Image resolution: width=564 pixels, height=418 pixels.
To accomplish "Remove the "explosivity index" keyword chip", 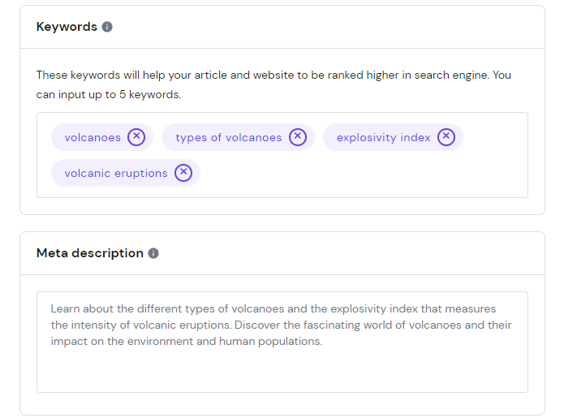I will pos(446,137).
